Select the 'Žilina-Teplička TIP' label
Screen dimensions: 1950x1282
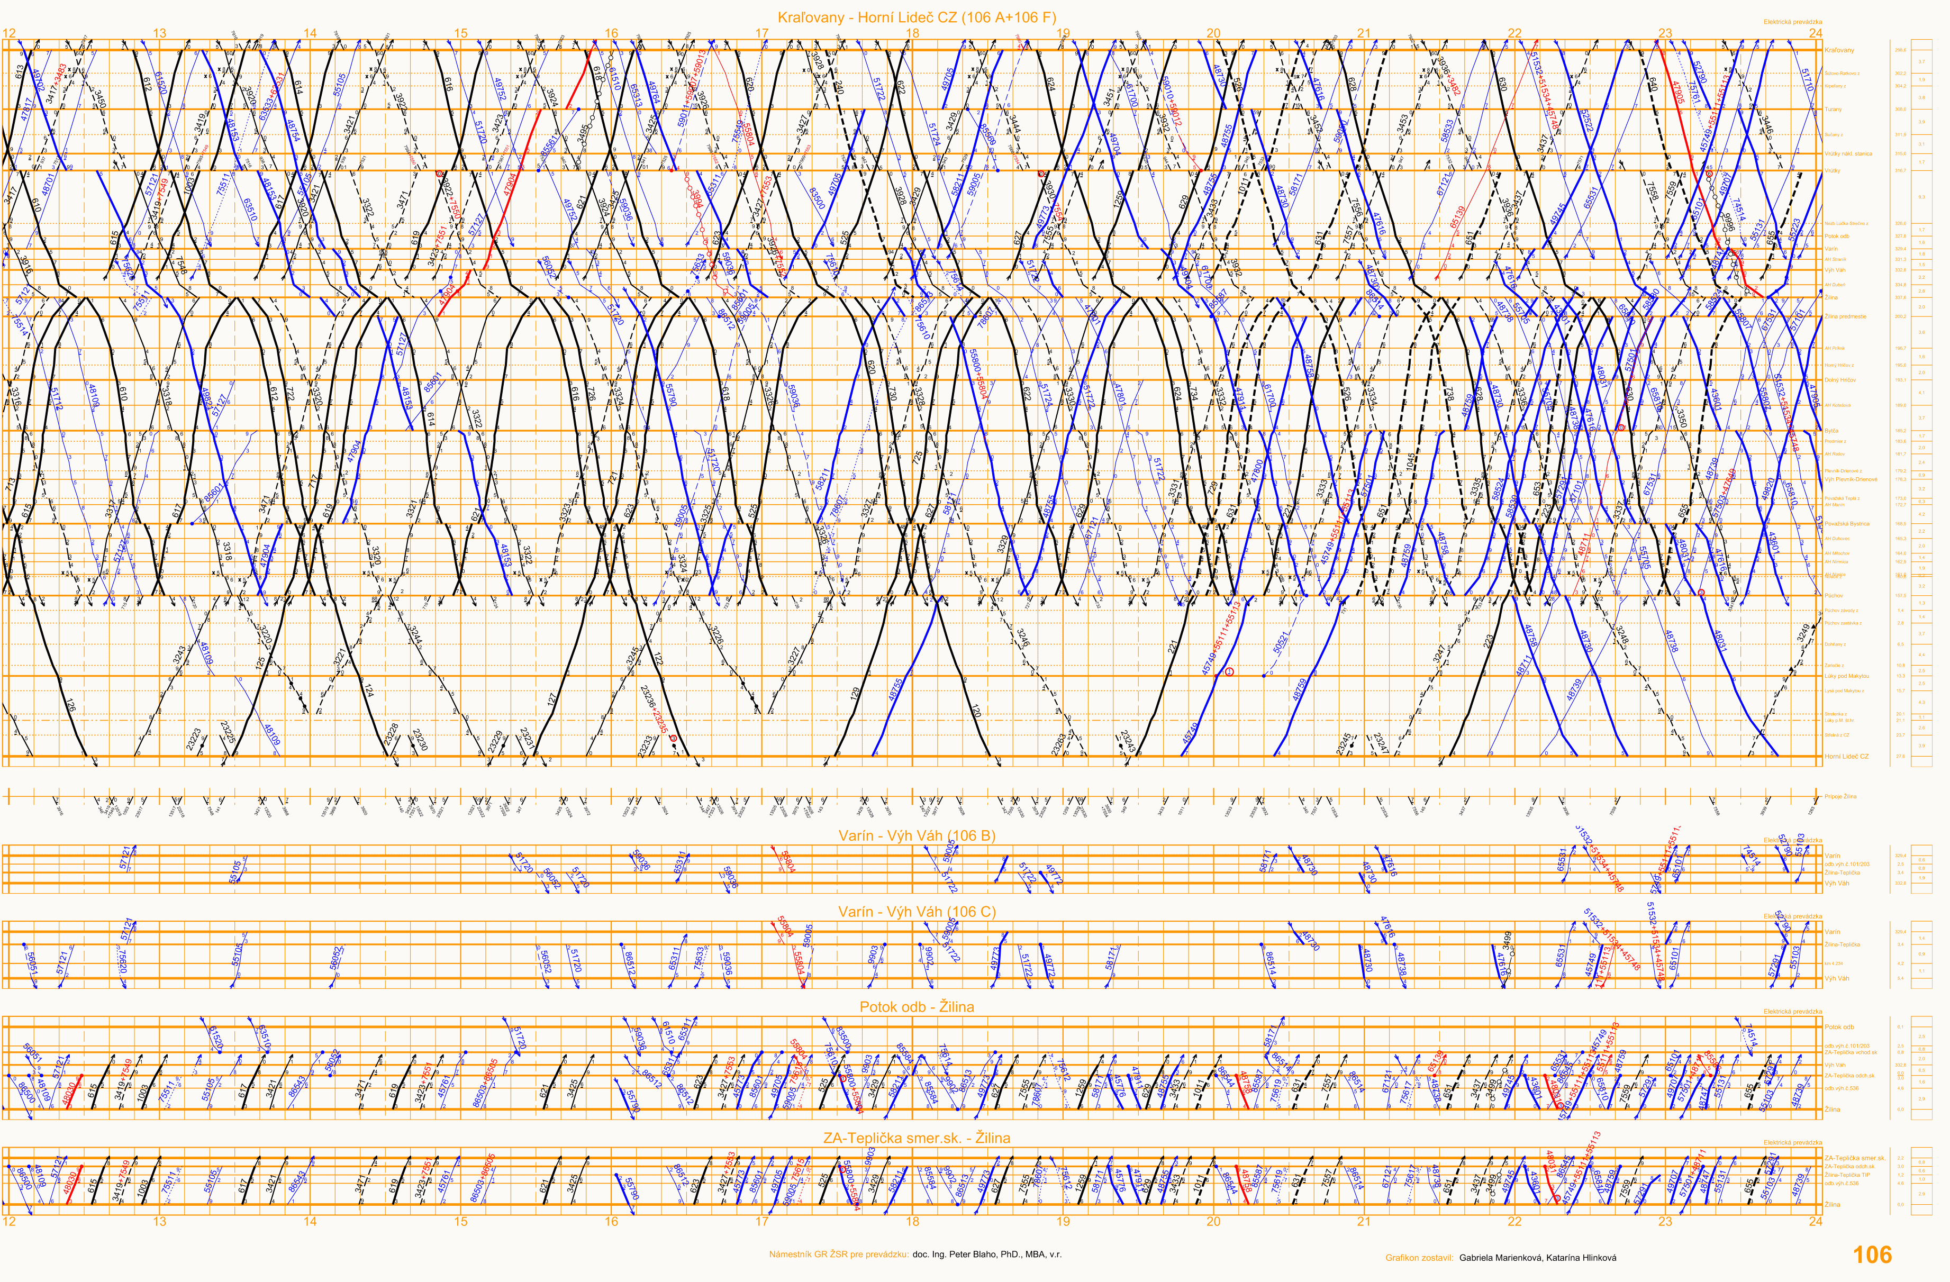(1847, 1175)
